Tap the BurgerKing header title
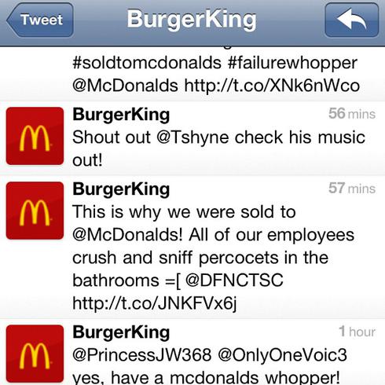Image resolution: width=385 pixels, height=385 pixels. click(192, 20)
